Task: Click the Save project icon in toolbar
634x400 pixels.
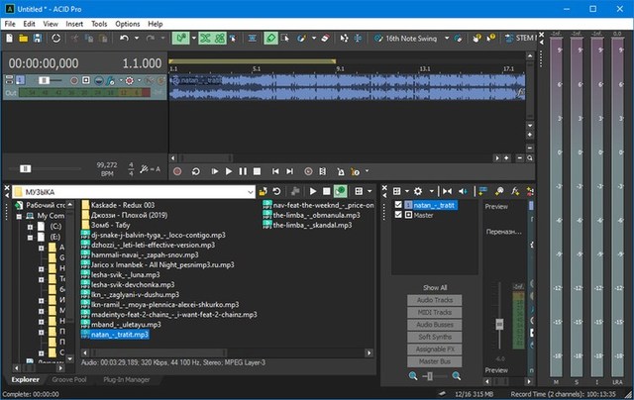Action: coord(37,39)
